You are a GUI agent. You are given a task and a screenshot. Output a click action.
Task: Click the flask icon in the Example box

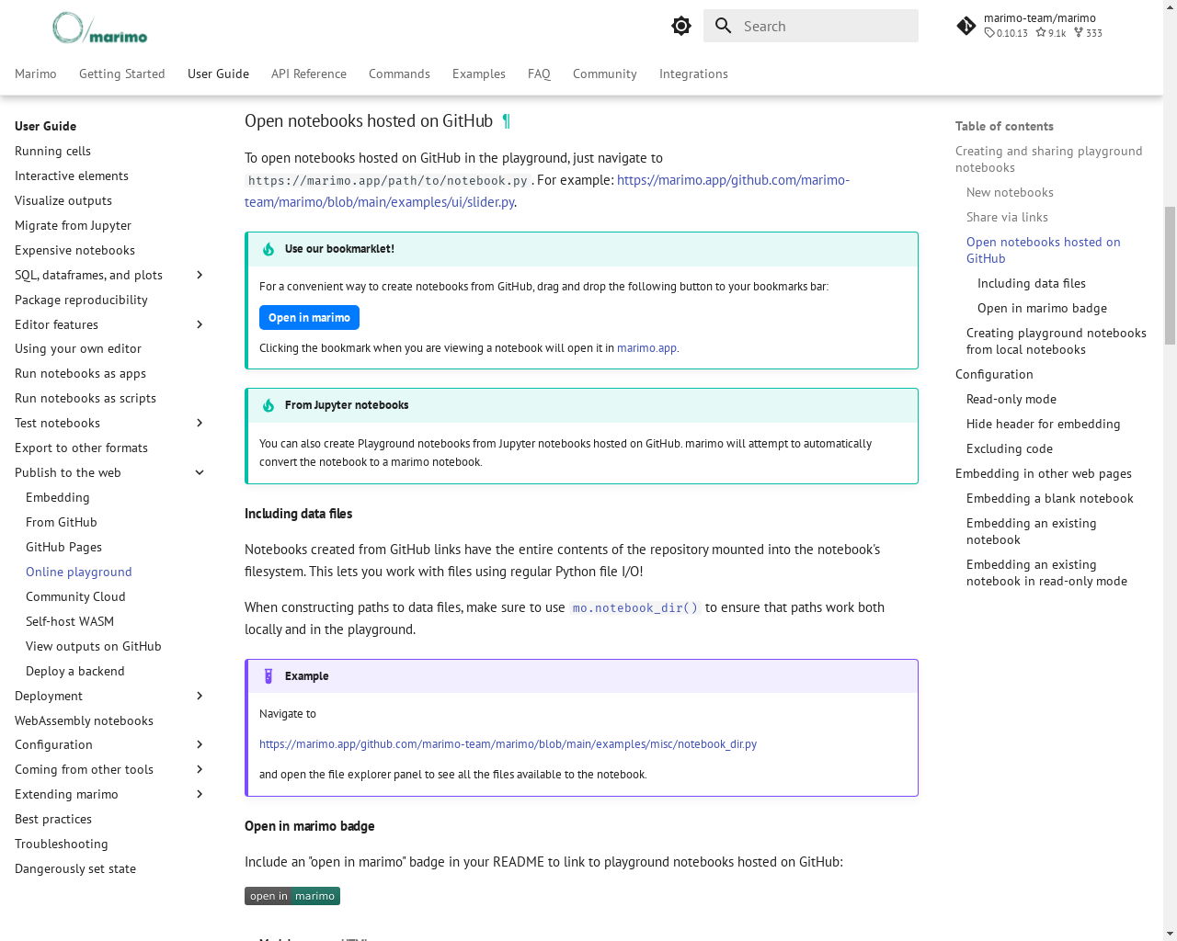tap(269, 676)
